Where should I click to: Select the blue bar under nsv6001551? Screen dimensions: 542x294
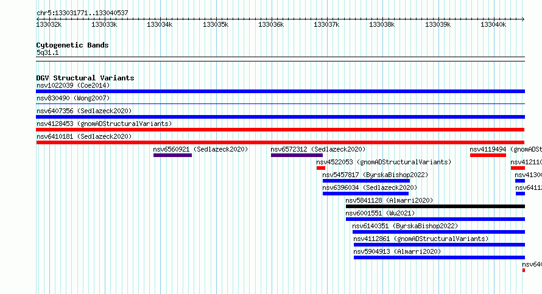[435, 219]
